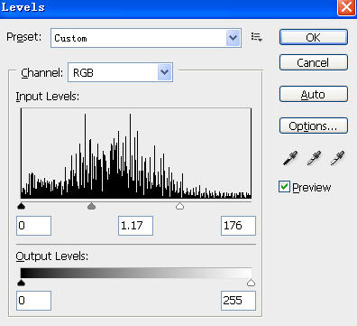Click the Cancel button
Screen dimensions: 357x326
point(314,62)
